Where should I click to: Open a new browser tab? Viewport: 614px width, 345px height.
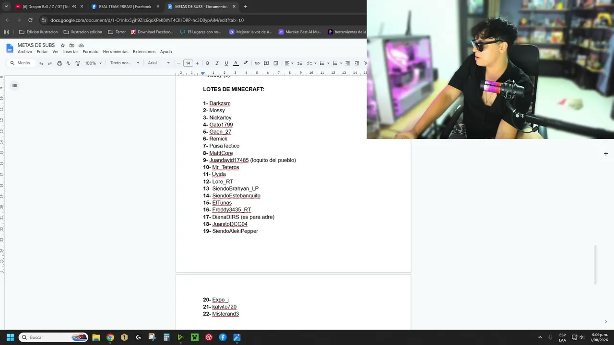246,7
